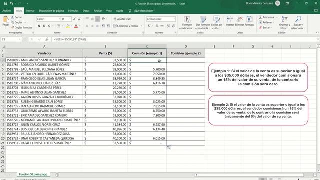Open Estilos de celda gallery

216,23
